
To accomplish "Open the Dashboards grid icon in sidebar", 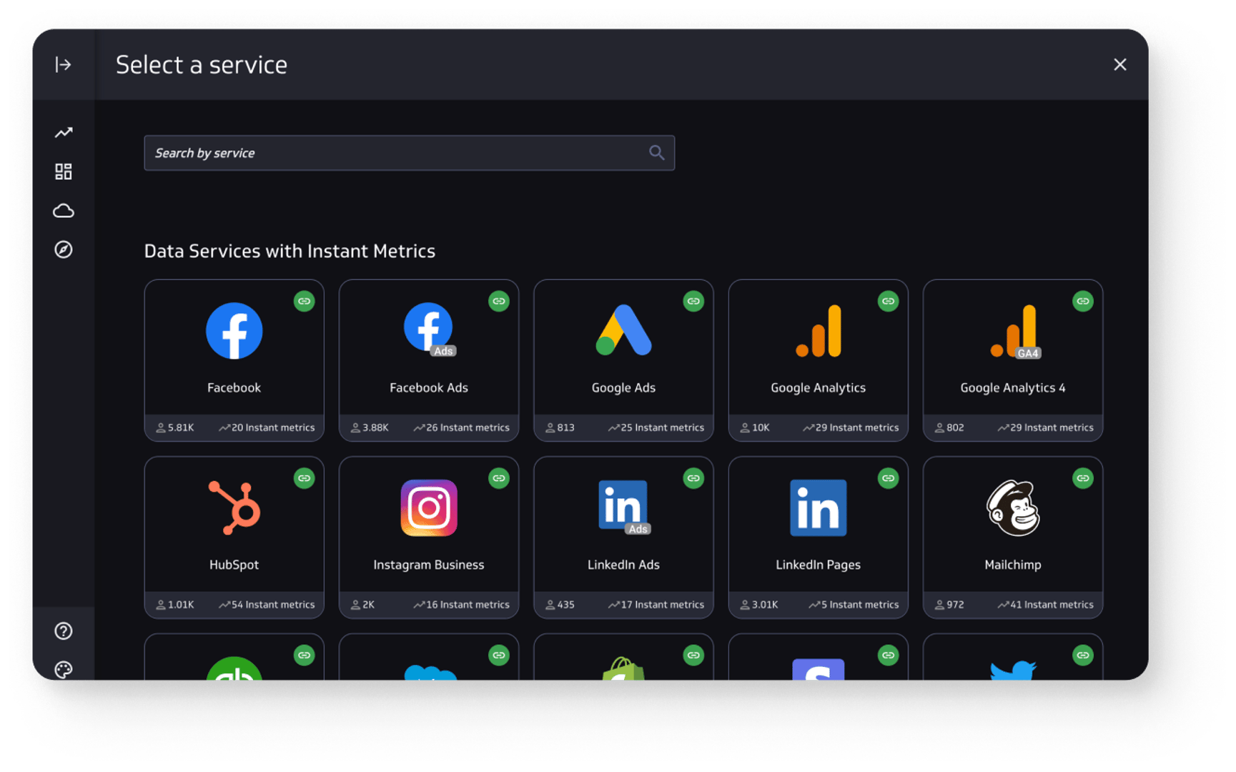I will (64, 172).
